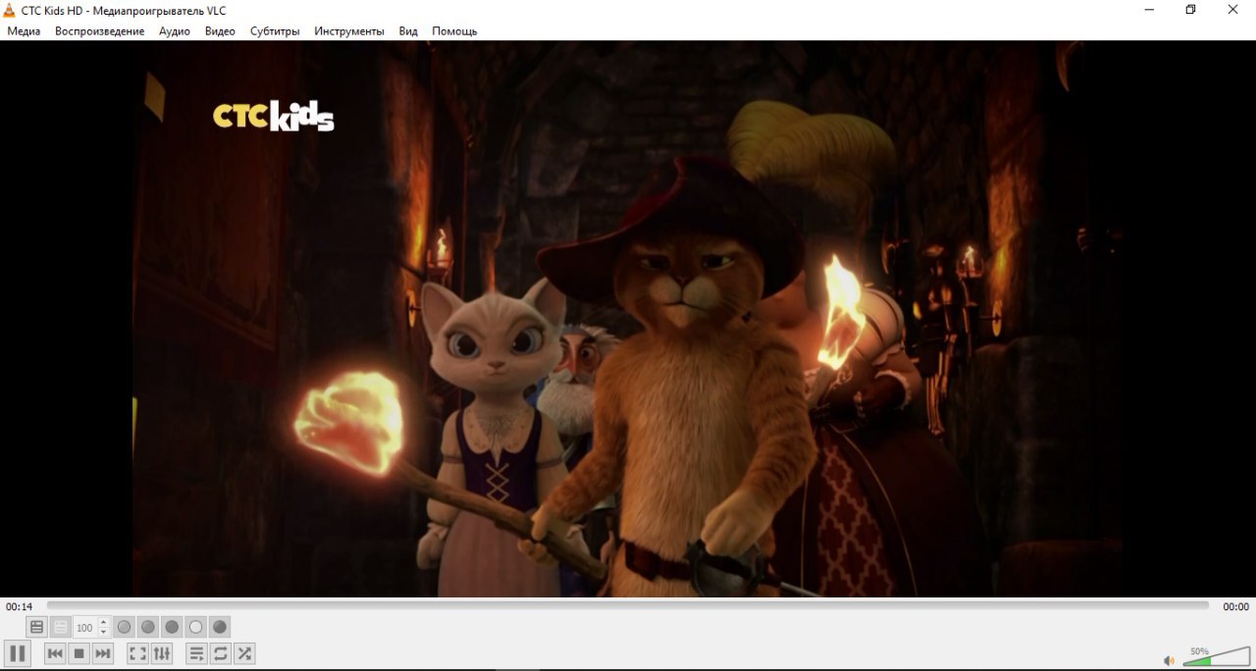Viewport: 1256px width, 671px height.
Task: Click the teletext page number field showing 100
Action: coord(85,628)
